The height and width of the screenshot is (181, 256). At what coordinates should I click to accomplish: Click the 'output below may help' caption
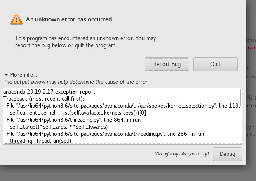click(76, 82)
